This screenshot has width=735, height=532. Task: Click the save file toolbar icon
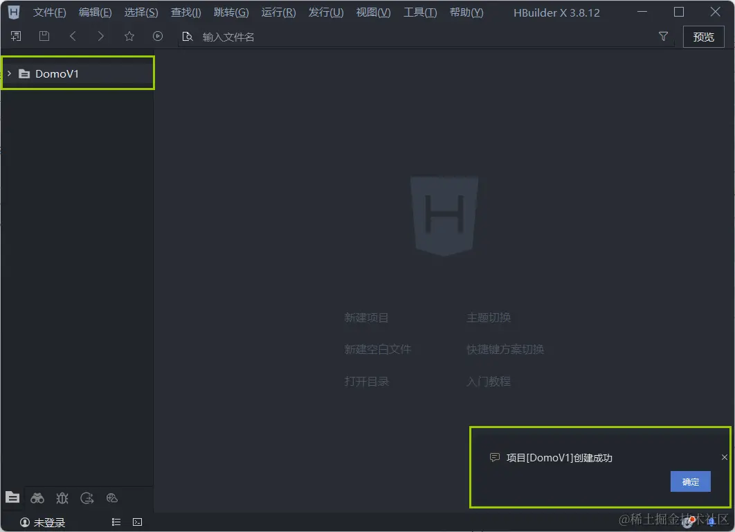(x=44, y=36)
